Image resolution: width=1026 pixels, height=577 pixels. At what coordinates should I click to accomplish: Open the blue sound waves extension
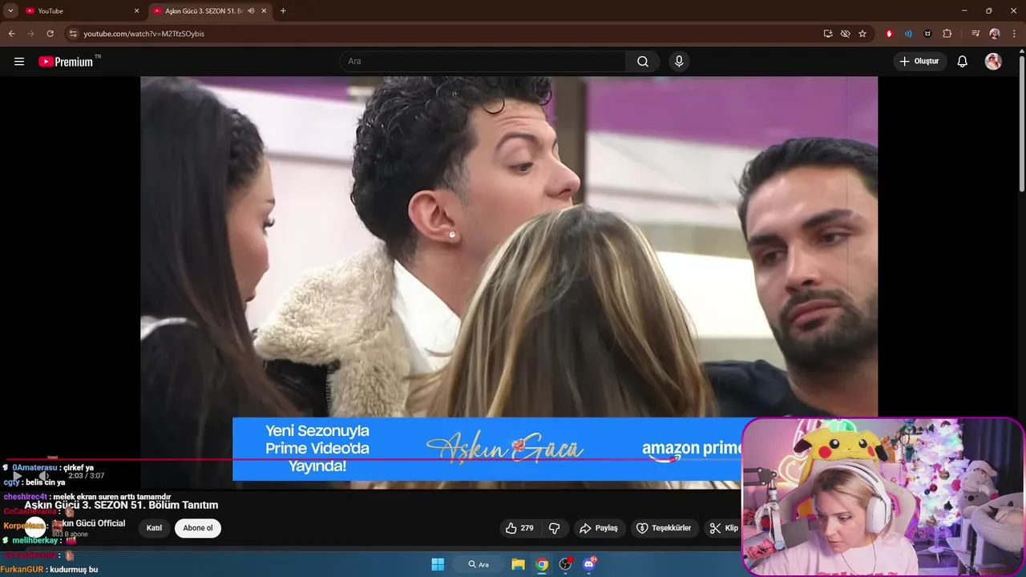coord(908,34)
